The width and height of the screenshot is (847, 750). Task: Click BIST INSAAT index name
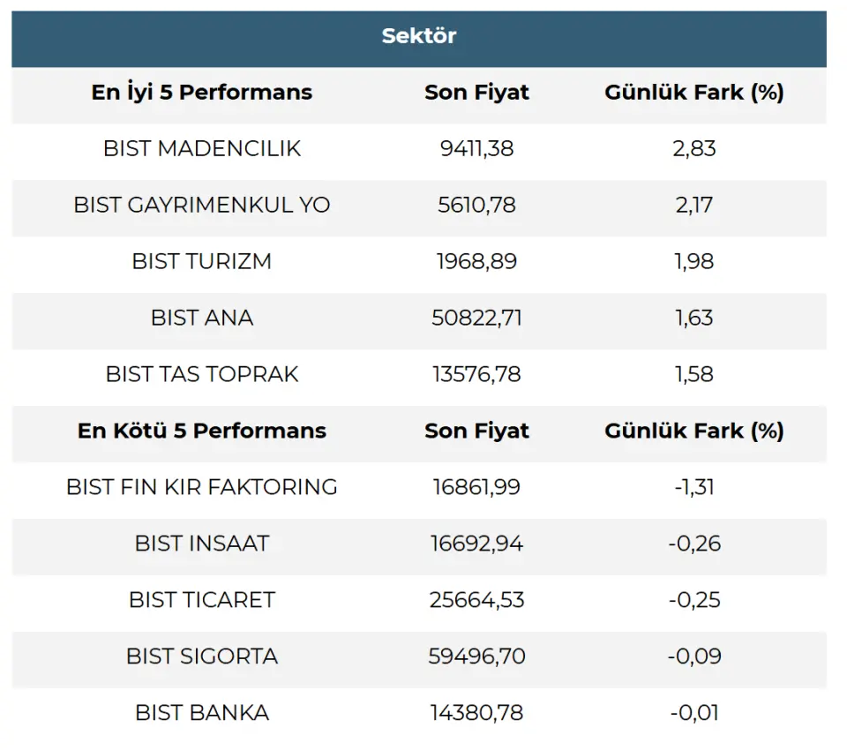point(202,544)
